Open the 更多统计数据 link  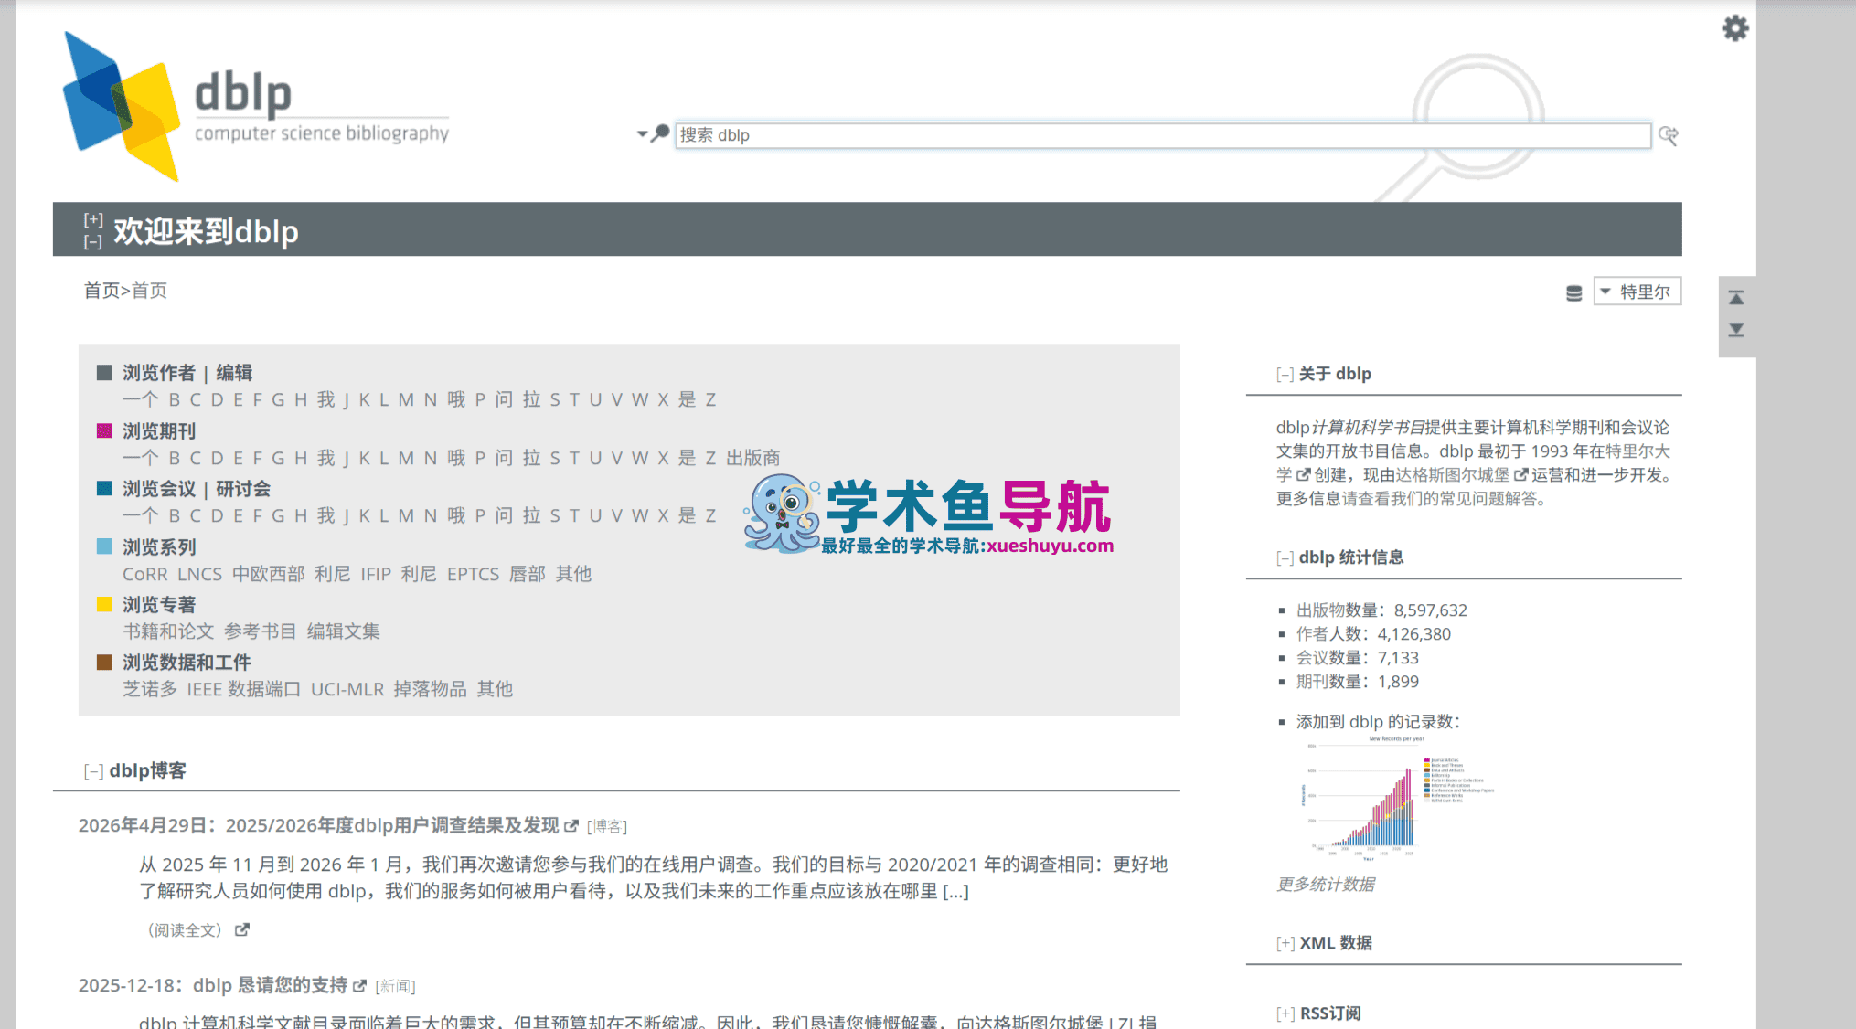tap(1326, 885)
